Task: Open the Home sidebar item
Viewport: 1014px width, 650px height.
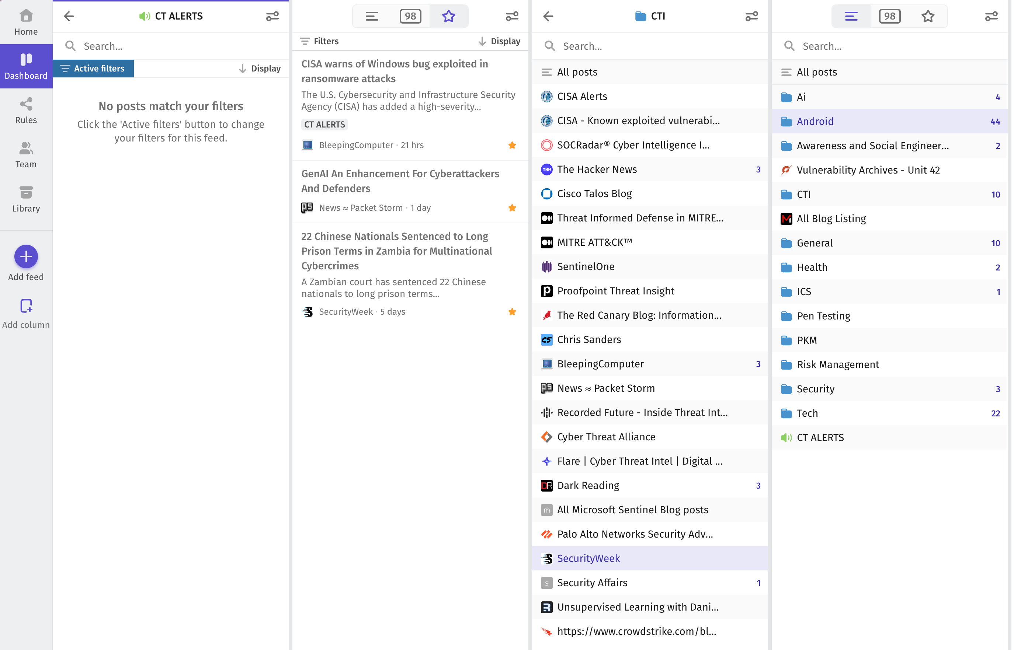Action: (26, 22)
